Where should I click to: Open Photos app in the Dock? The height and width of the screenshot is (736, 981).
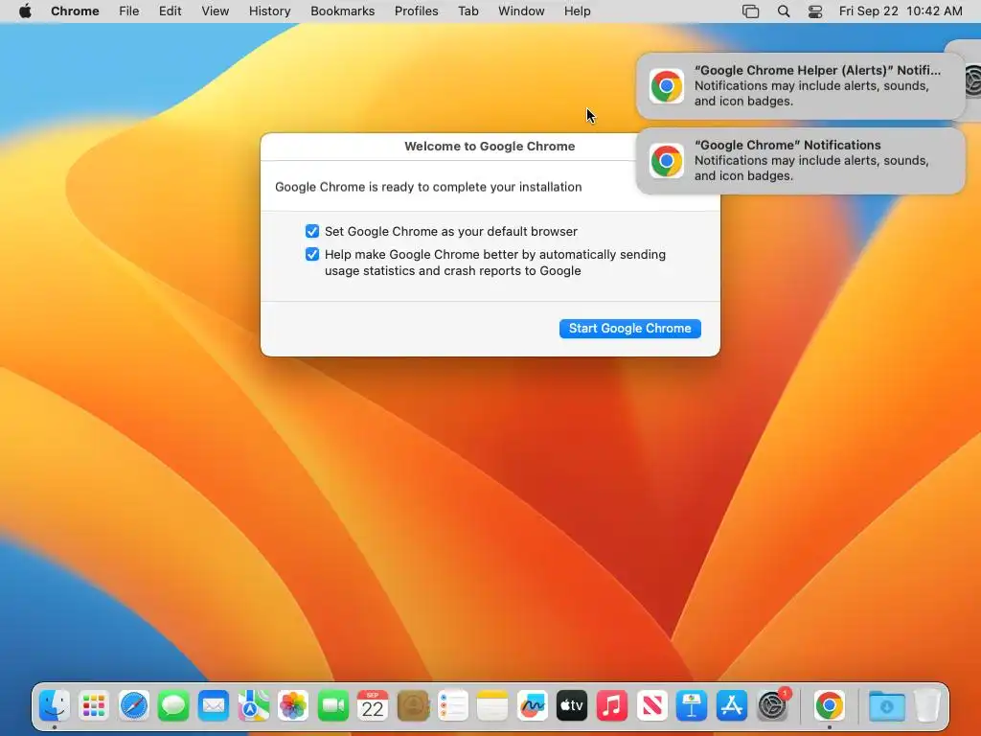click(293, 706)
